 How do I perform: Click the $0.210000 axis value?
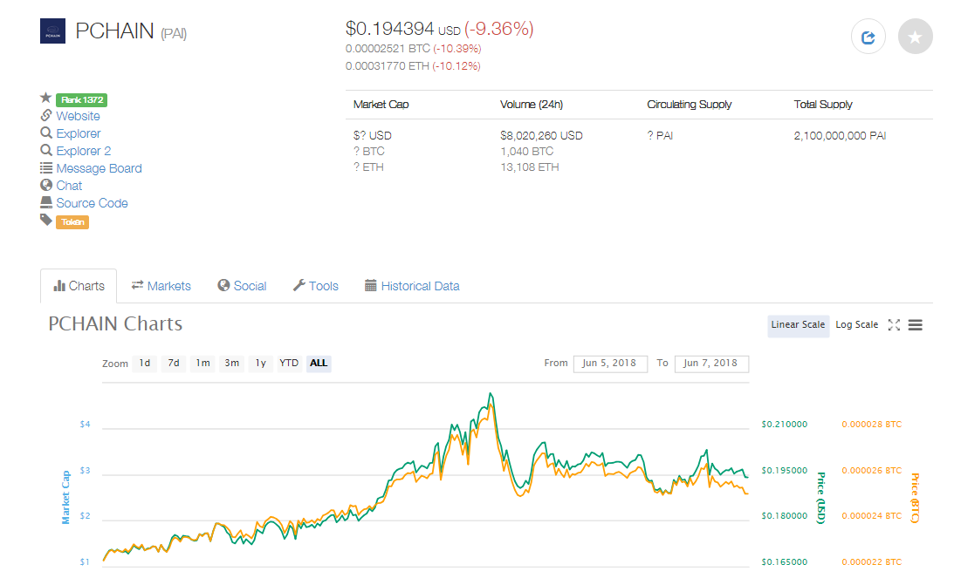tap(785, 424)
